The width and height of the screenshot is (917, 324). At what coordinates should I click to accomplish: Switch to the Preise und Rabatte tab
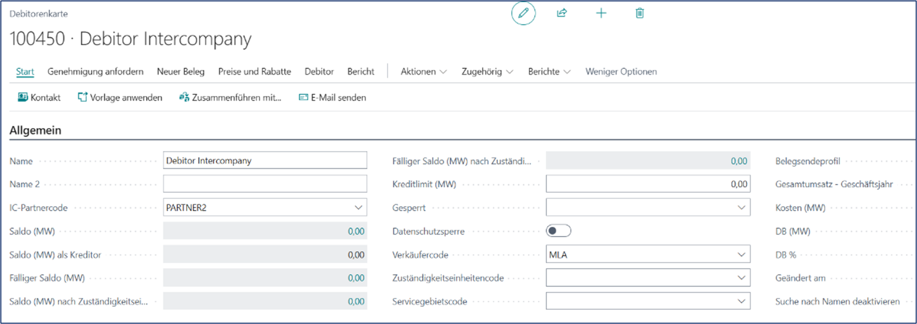point(254,72)
